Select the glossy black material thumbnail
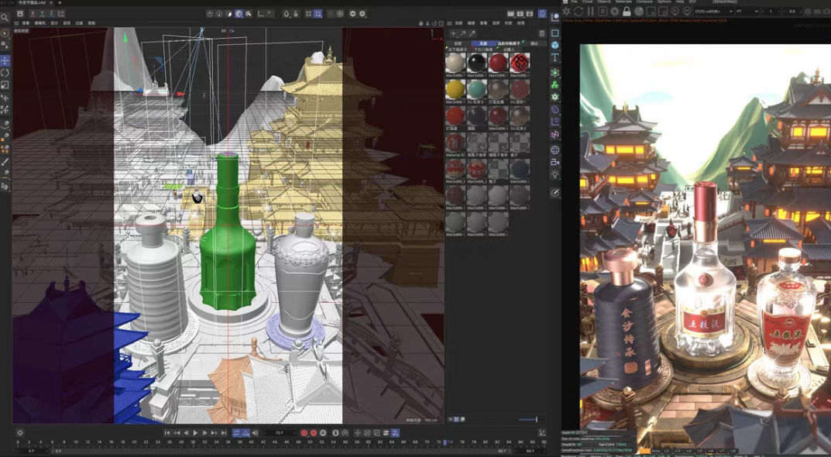This screenshot has height=457, width=831. click(x=477, y=63)
